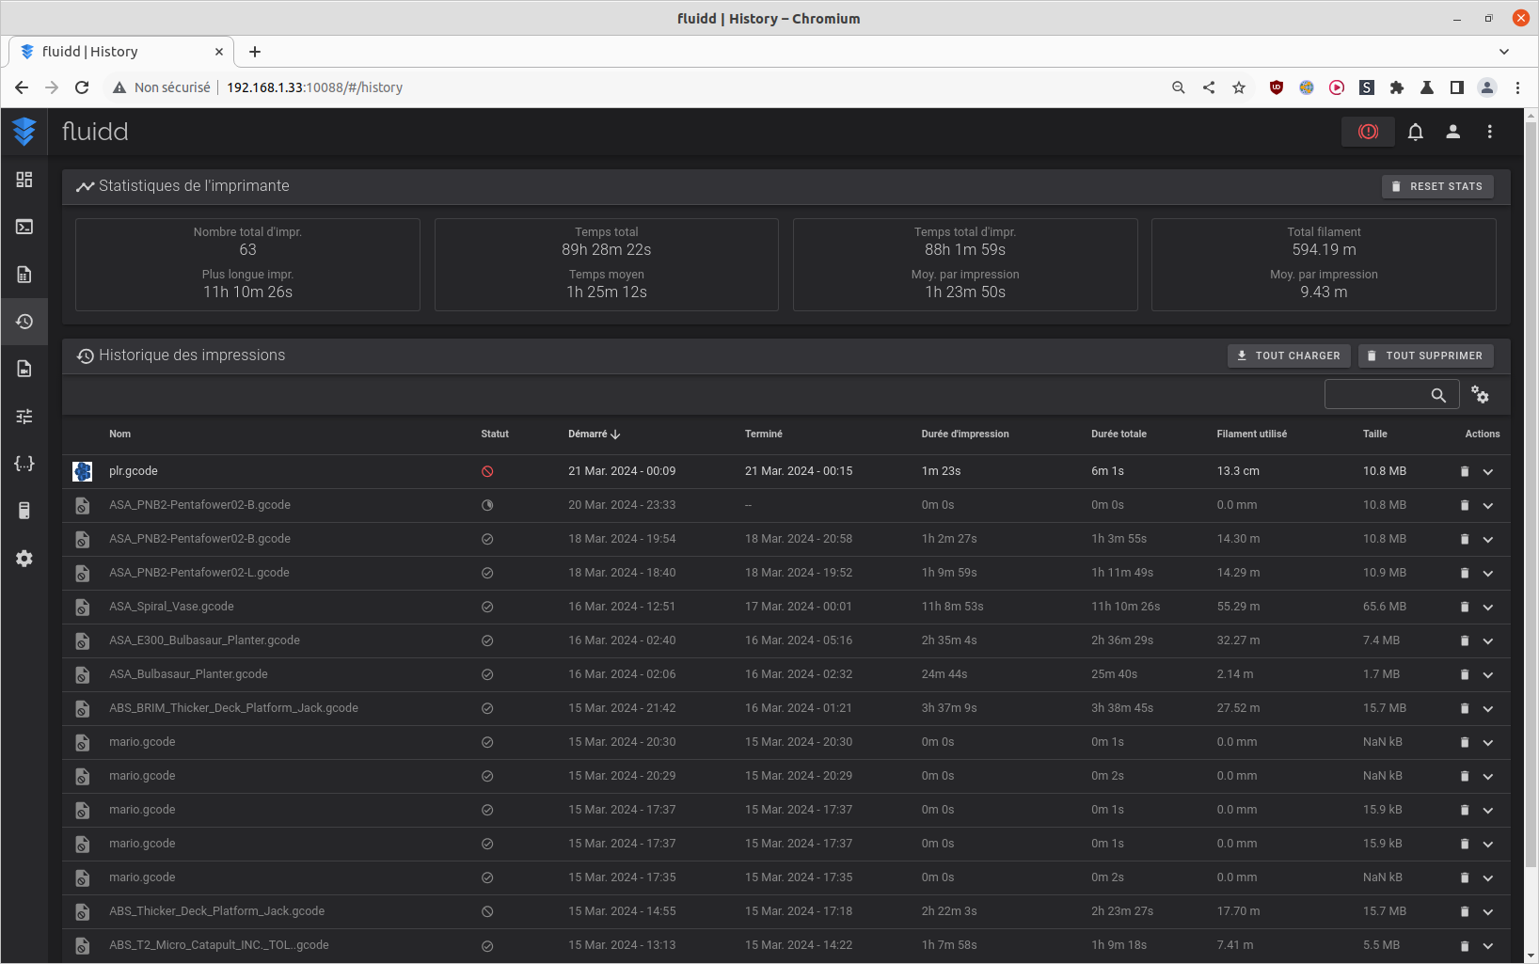Click the cancelled status icon for plr.gcode
This screenshot has height=964, width=1539.
tap(487, 472)
